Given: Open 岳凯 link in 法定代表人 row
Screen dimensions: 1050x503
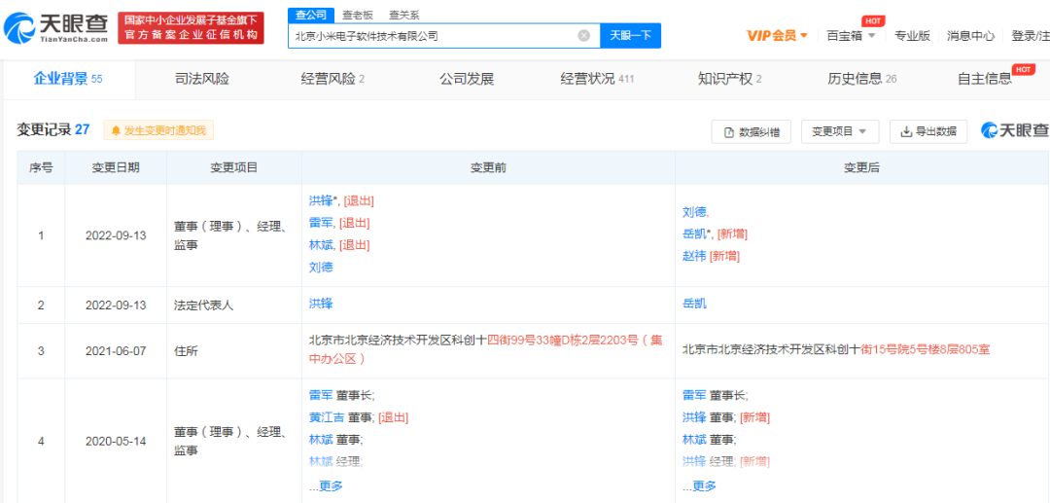Looking at the screenshot, I should [x=694, y=305].
